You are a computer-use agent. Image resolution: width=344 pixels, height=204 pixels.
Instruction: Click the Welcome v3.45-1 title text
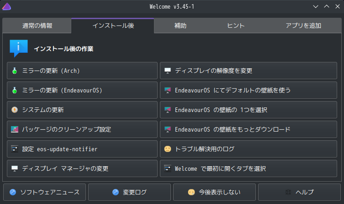click(x=172, y=7)
